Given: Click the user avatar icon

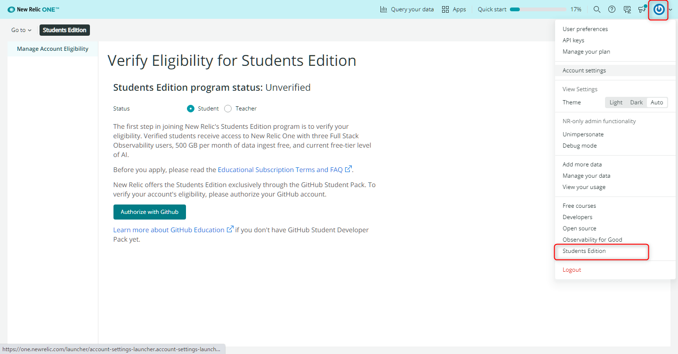Looking at the screenshot, I should point(659,9).
